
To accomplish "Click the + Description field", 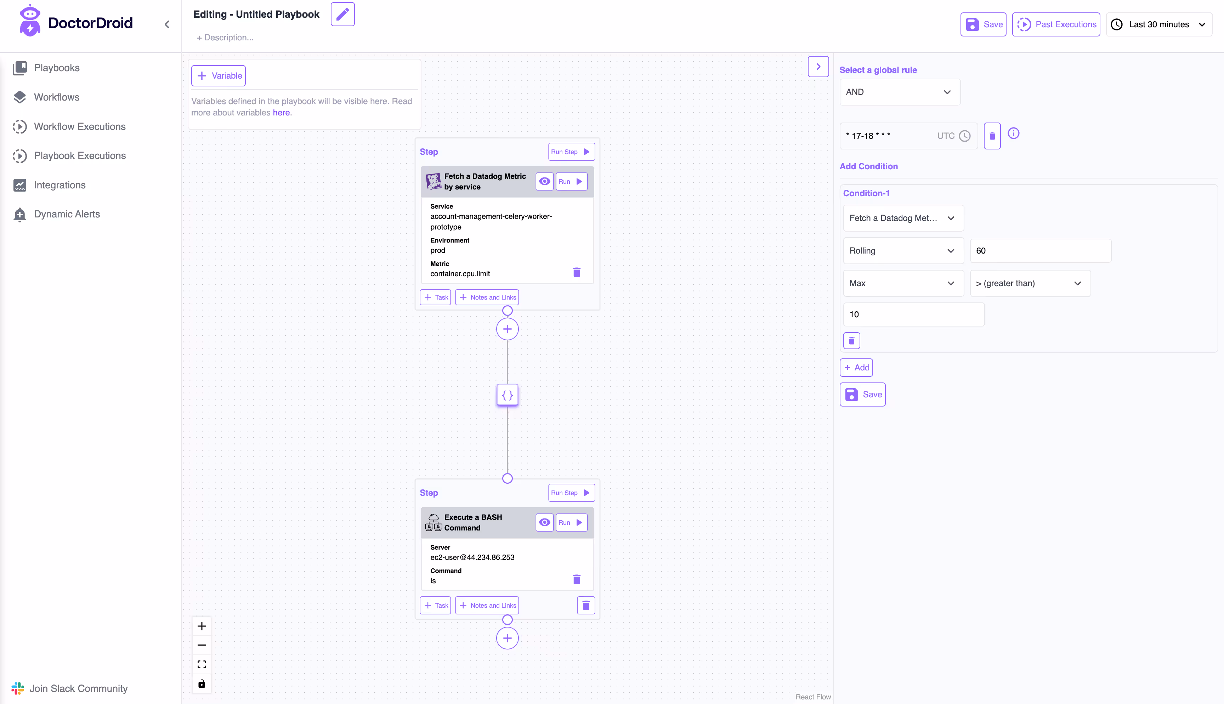I will tap(225, 38).
